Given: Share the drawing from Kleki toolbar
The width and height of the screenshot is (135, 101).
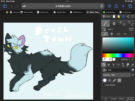Looking at the screenshot, I should click(128, 17).
